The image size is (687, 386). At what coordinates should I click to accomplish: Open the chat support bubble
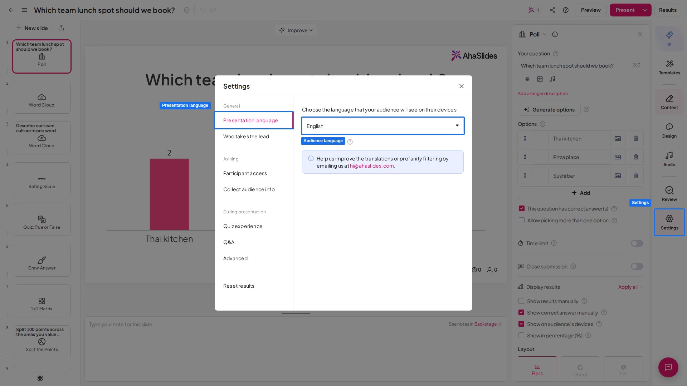pos(668,367)
